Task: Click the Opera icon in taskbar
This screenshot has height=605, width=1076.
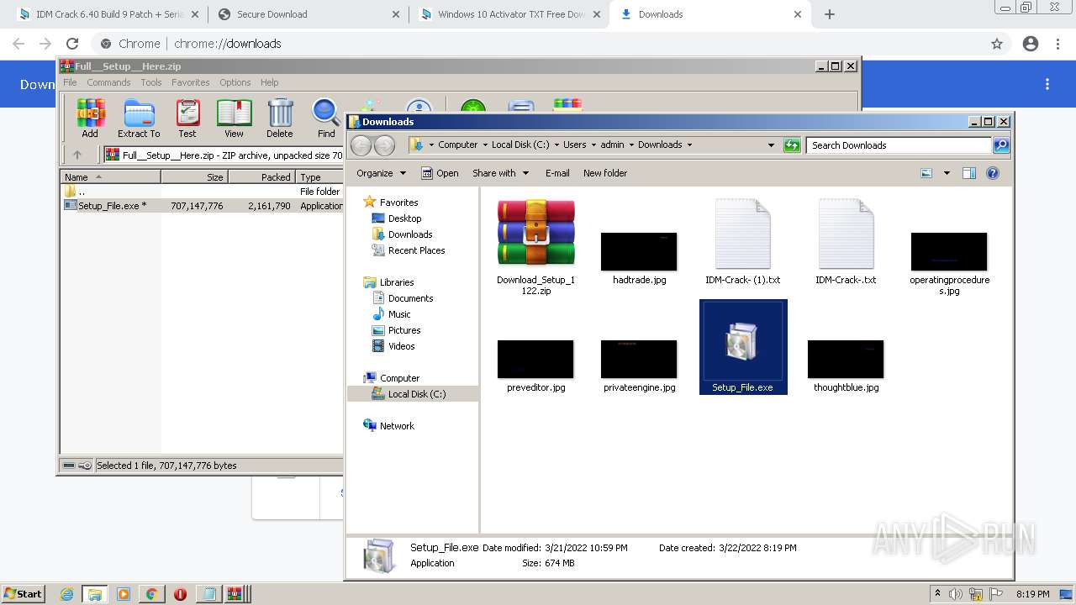Action: (180, 594)
